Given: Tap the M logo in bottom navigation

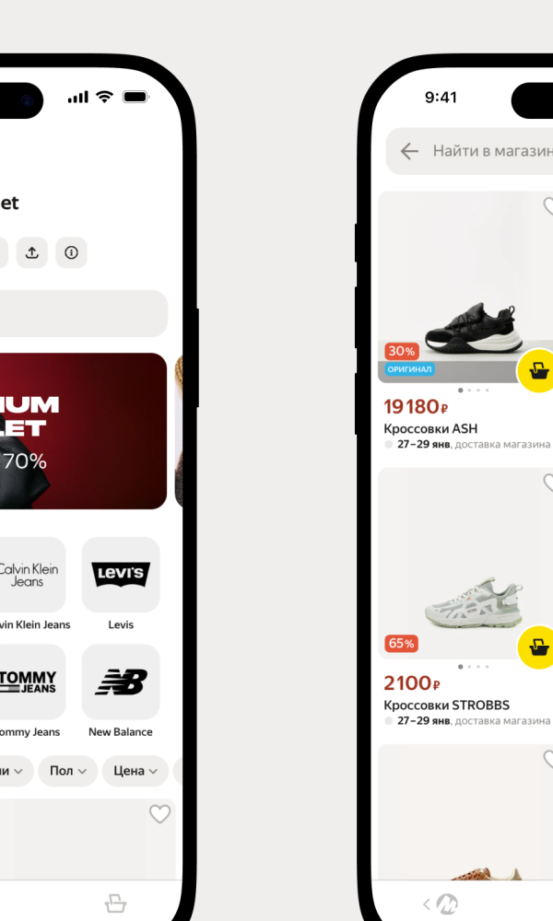Looking at the screenshot, I should [447, 904].
